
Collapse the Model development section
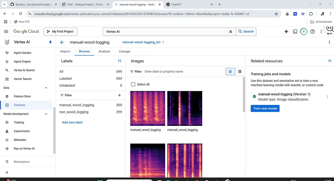(46, 114)
